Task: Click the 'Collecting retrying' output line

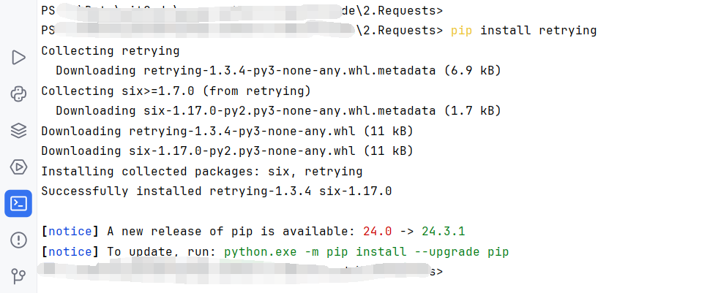Action: tap(111, 50)
